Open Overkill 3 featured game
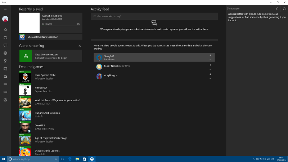The image size is (288, 162). tap(51, 127)
